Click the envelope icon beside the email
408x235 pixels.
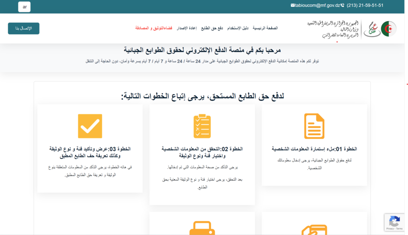click(x=293, y=6)
